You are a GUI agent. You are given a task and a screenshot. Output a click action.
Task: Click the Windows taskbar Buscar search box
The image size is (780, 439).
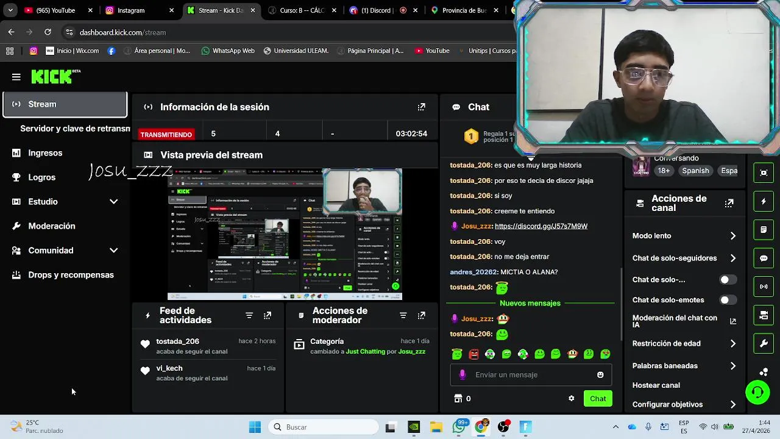coord(324,427)
